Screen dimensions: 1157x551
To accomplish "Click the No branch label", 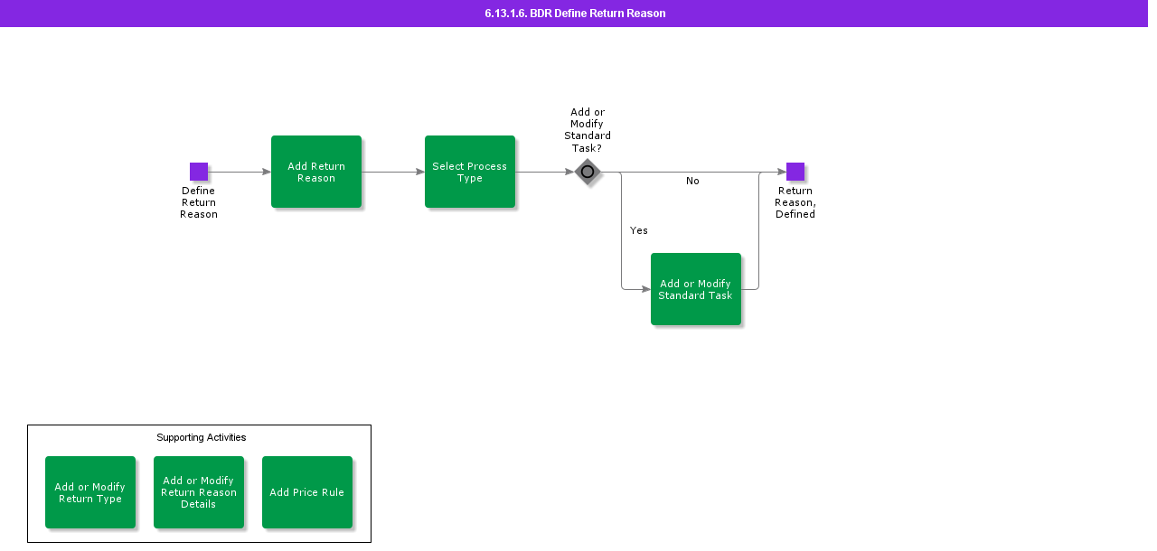I will [692, 181].
